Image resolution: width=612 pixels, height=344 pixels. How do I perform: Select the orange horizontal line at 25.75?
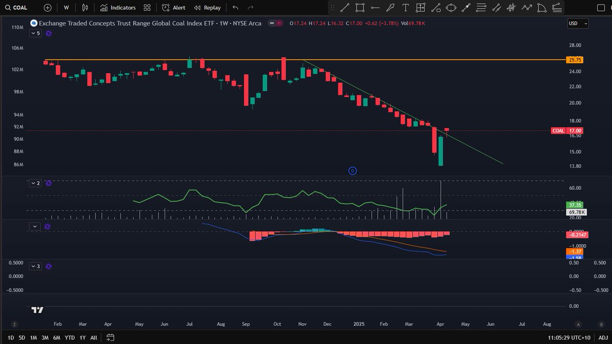[x=305, y=60]
